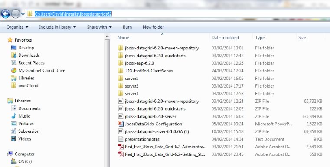
Task: Sort by Name column header
Action: click(x=123, y=37)
